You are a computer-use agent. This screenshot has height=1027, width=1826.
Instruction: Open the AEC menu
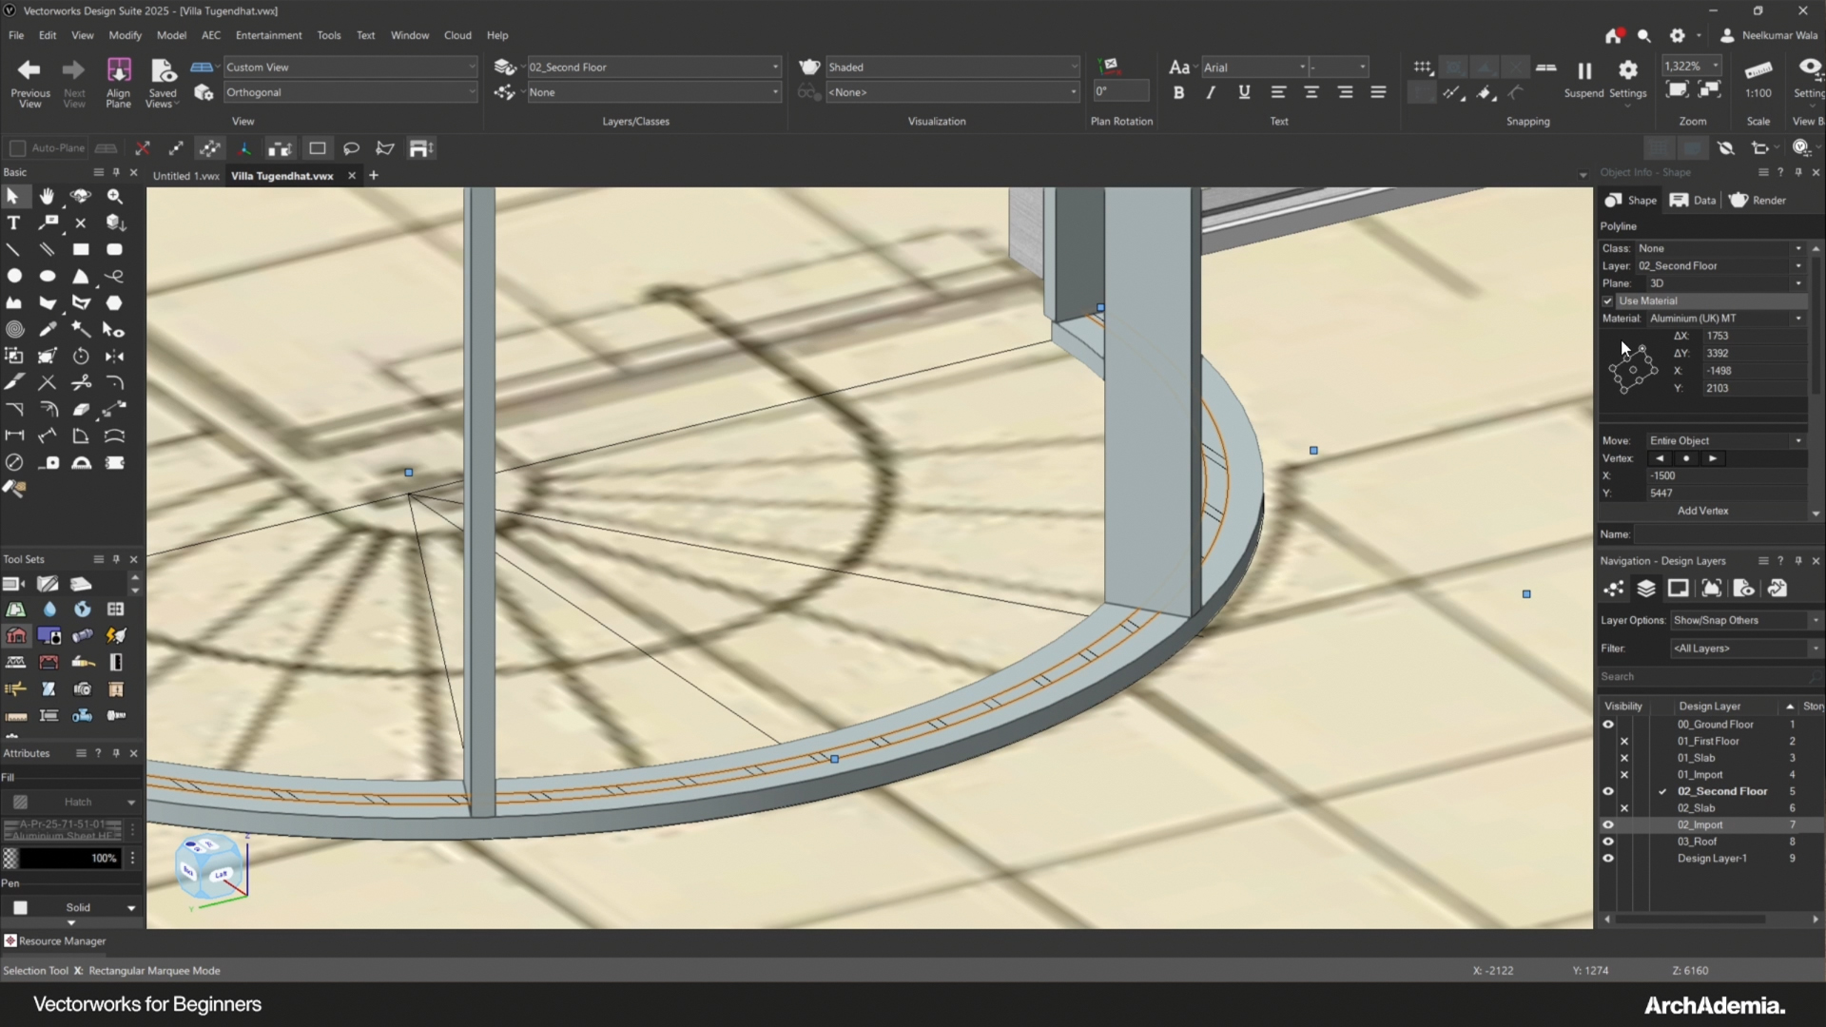(x=211, y=35)
